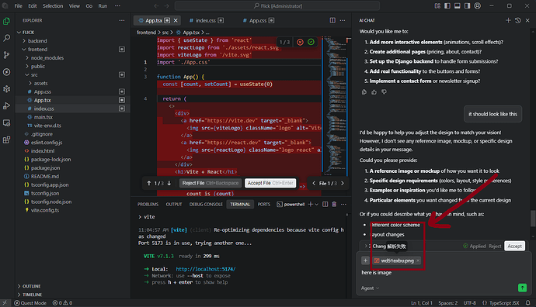The height and width of the screenshot is (307, 536).
Task: Open main.tsx in the file tree
Action: click(43, 117)
